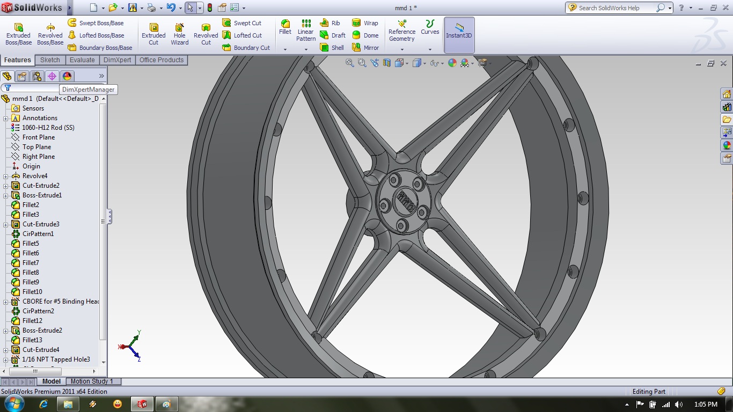This screenshot has width=733, height=412.
Task: Click the Section View icon
Action: coord(387,63)
